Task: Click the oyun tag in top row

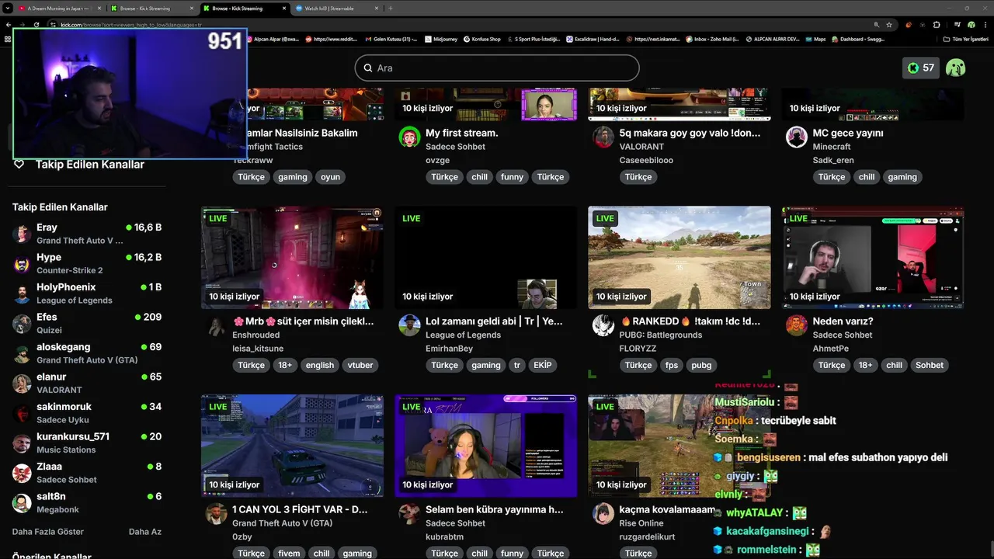Action: [331, 177]
